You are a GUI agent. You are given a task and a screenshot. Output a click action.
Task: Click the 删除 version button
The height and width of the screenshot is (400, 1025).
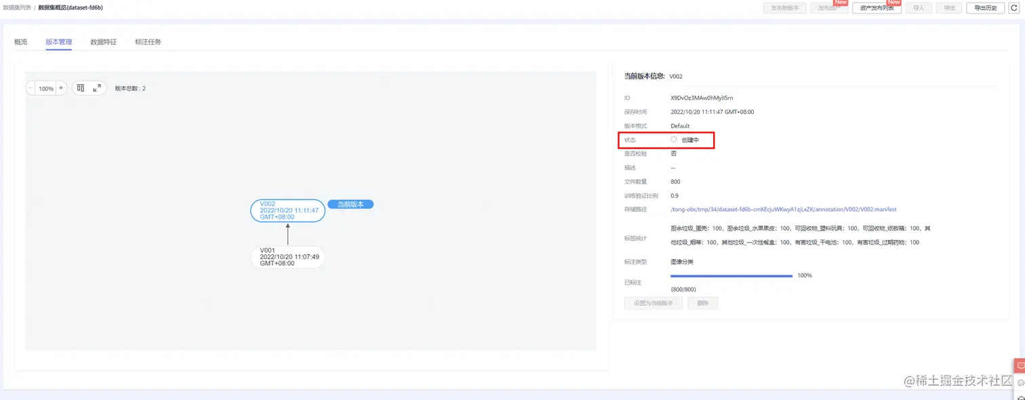coord(703,303)
